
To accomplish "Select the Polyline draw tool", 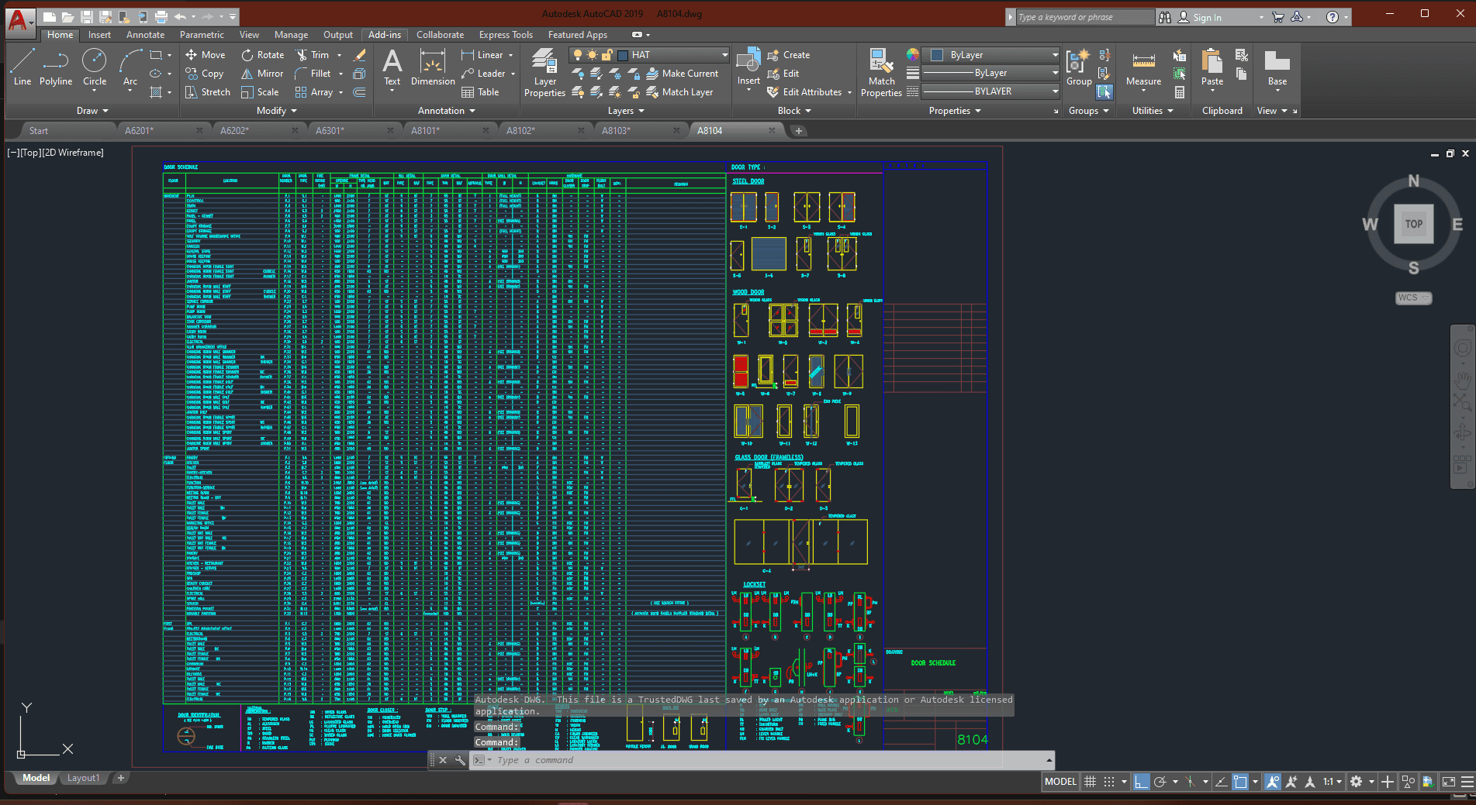I will (x=55, y=70).
